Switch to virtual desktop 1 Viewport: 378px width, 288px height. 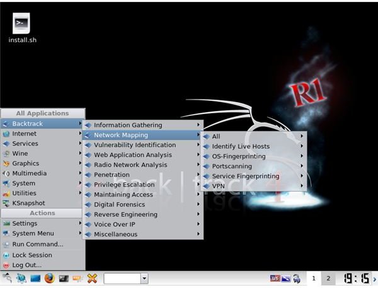click(x=314, y=279)
